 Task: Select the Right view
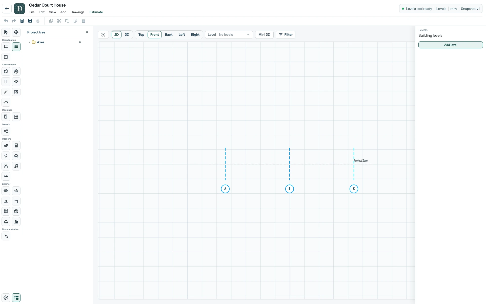[x=195, y=35]
